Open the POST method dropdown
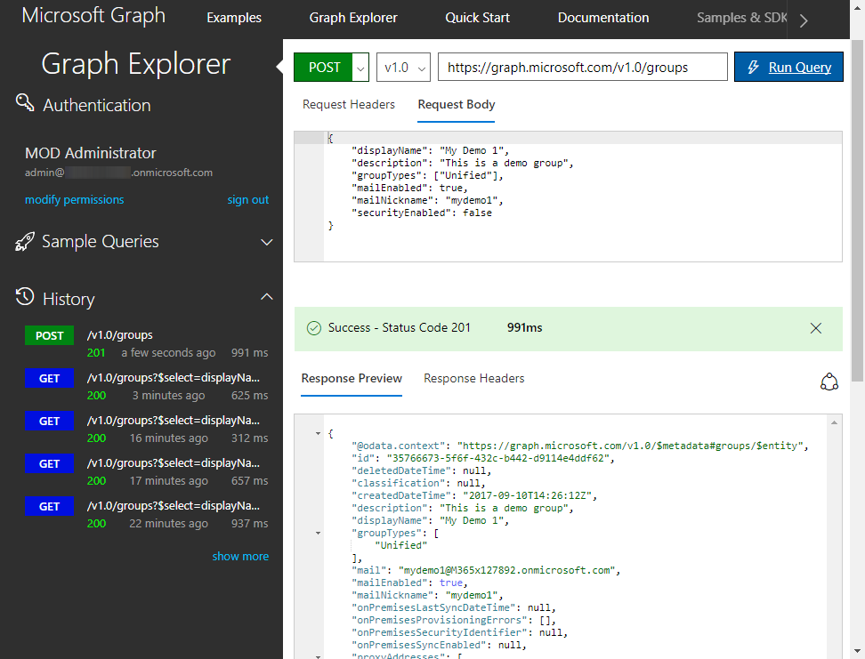The width and height of the screenshot is (865, 659). pyautogui.click(x=360, y=68)
